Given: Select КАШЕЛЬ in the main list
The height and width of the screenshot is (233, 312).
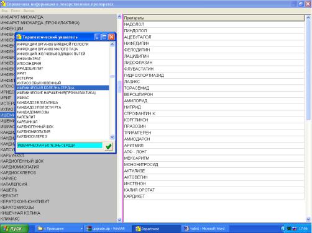Looking at the screenshot, I should pos(58,190).
